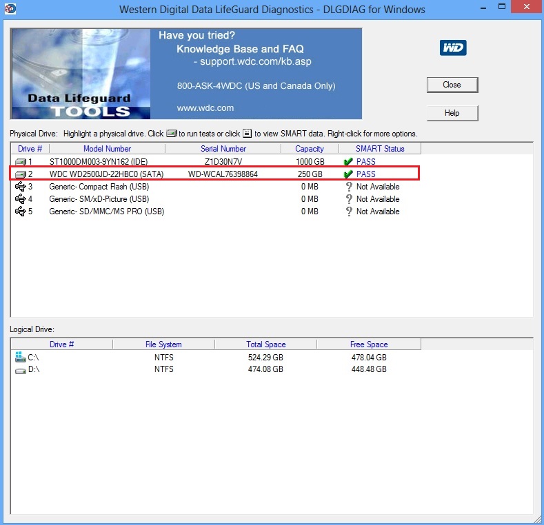The height and width of the screenshot is (525, 544).
Task: Click 0 MB capacity for SD/MMC/MS PRO
Action: click(310, 212)
